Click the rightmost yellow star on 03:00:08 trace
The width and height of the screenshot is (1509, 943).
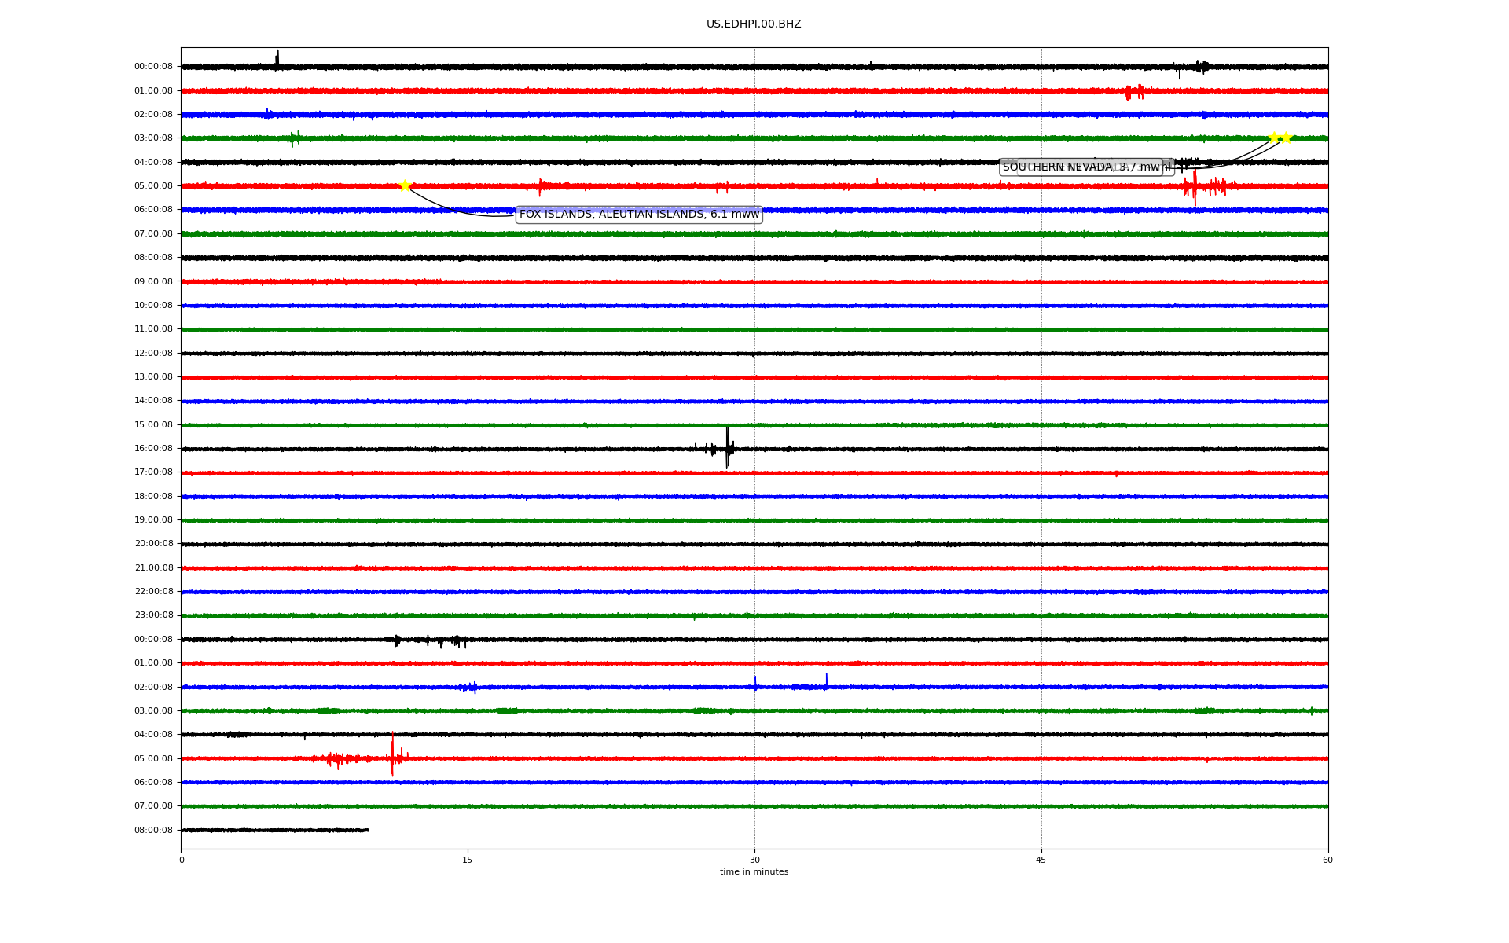pos(1286,138)
